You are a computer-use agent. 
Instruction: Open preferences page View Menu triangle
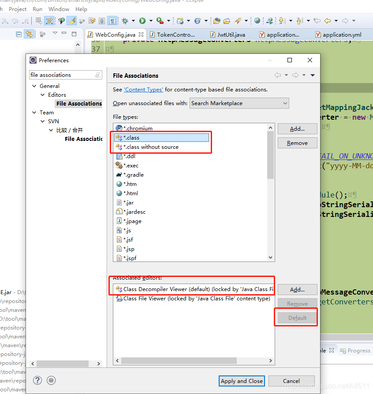click(313, 75)
